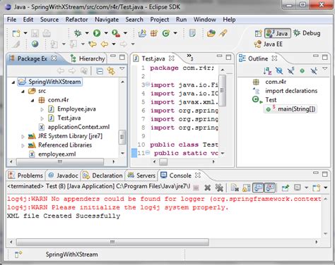This screenshot has height=265, width=335.
Task: Run the program with green Run button
Action: pyautogui.click(x=97, y=33)
